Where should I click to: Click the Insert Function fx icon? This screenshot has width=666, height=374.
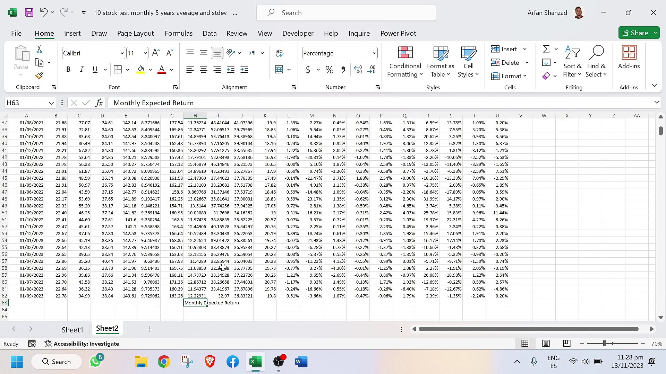coord(99,103)
